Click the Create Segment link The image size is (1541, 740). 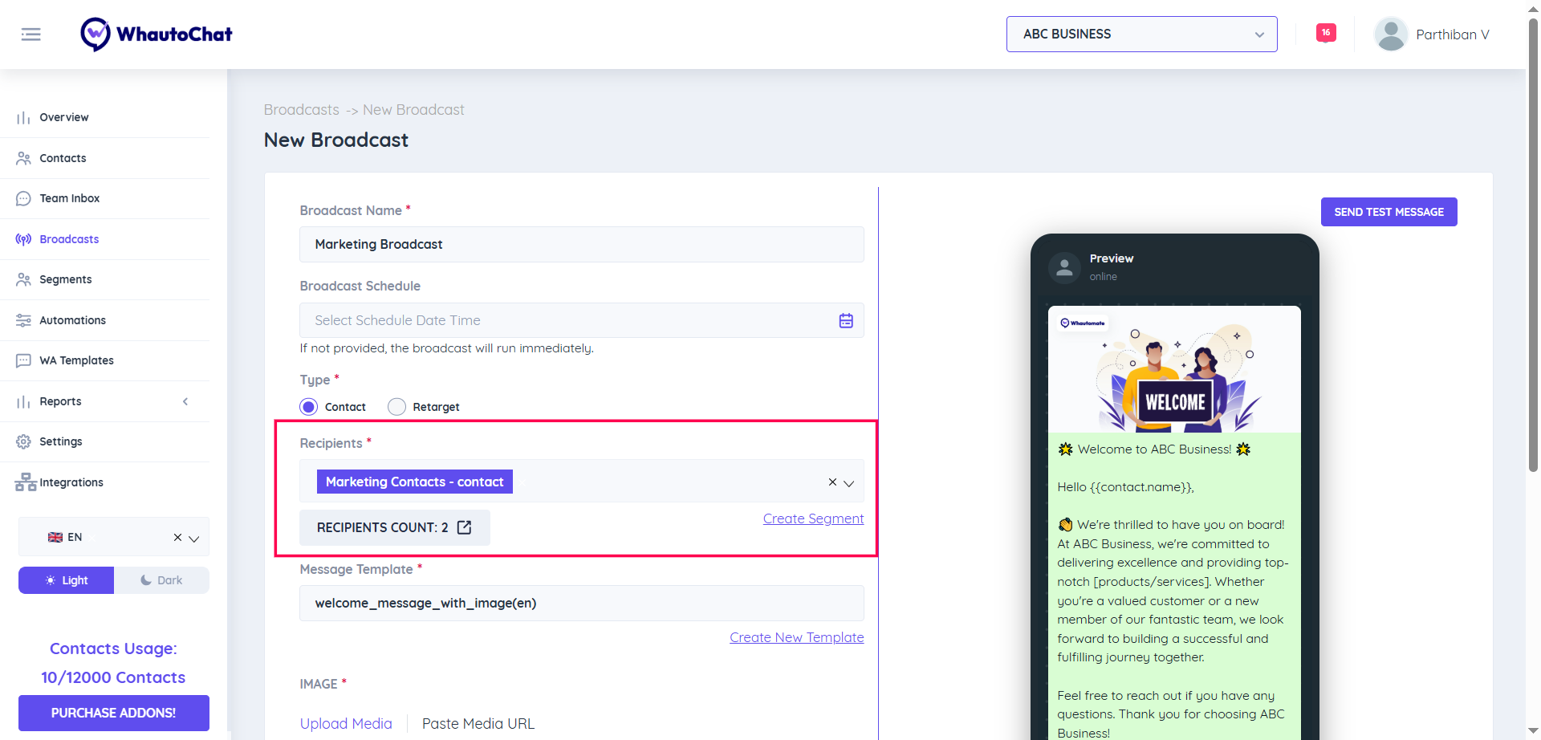pos(813,518)
